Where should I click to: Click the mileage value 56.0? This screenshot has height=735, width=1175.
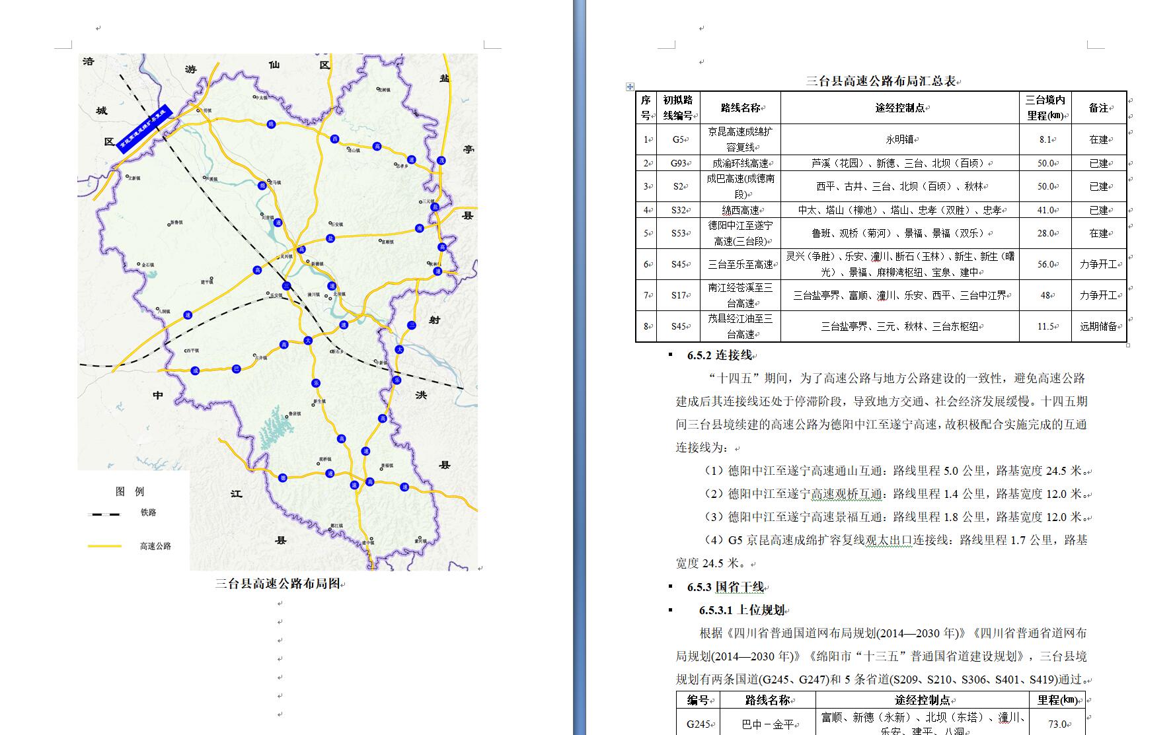pyautogui.click(x=1045, y=264)
